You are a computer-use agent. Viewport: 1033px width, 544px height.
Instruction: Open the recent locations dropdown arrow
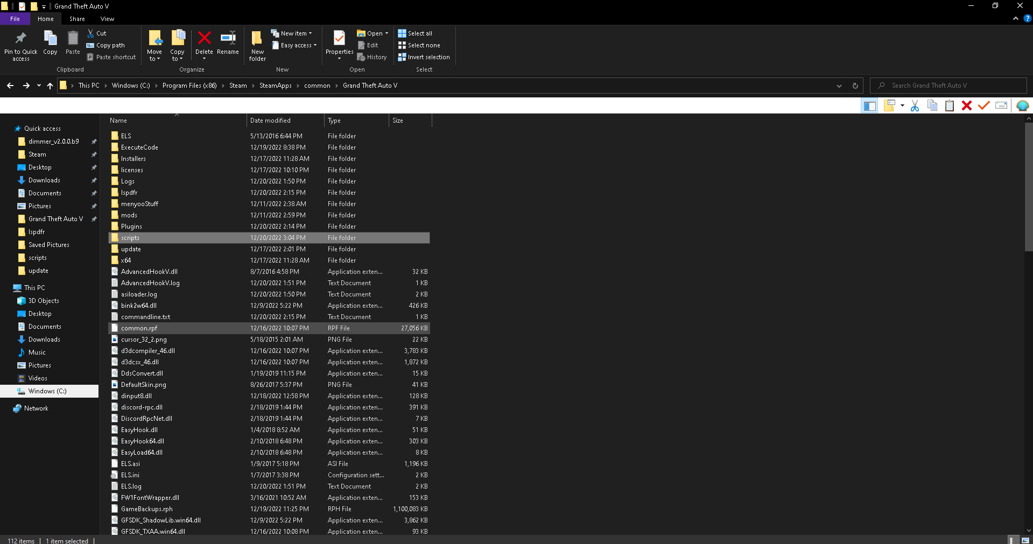pyautogui.click(x=39, y=86)
